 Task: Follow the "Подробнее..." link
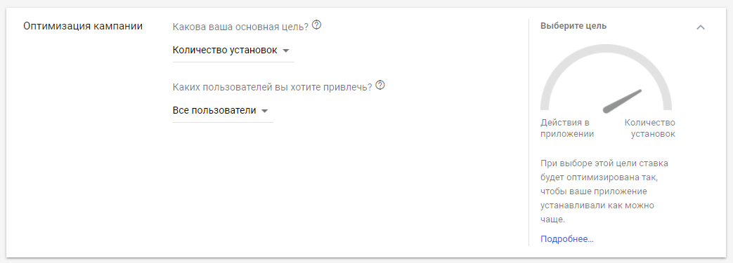tap(566, 239)
